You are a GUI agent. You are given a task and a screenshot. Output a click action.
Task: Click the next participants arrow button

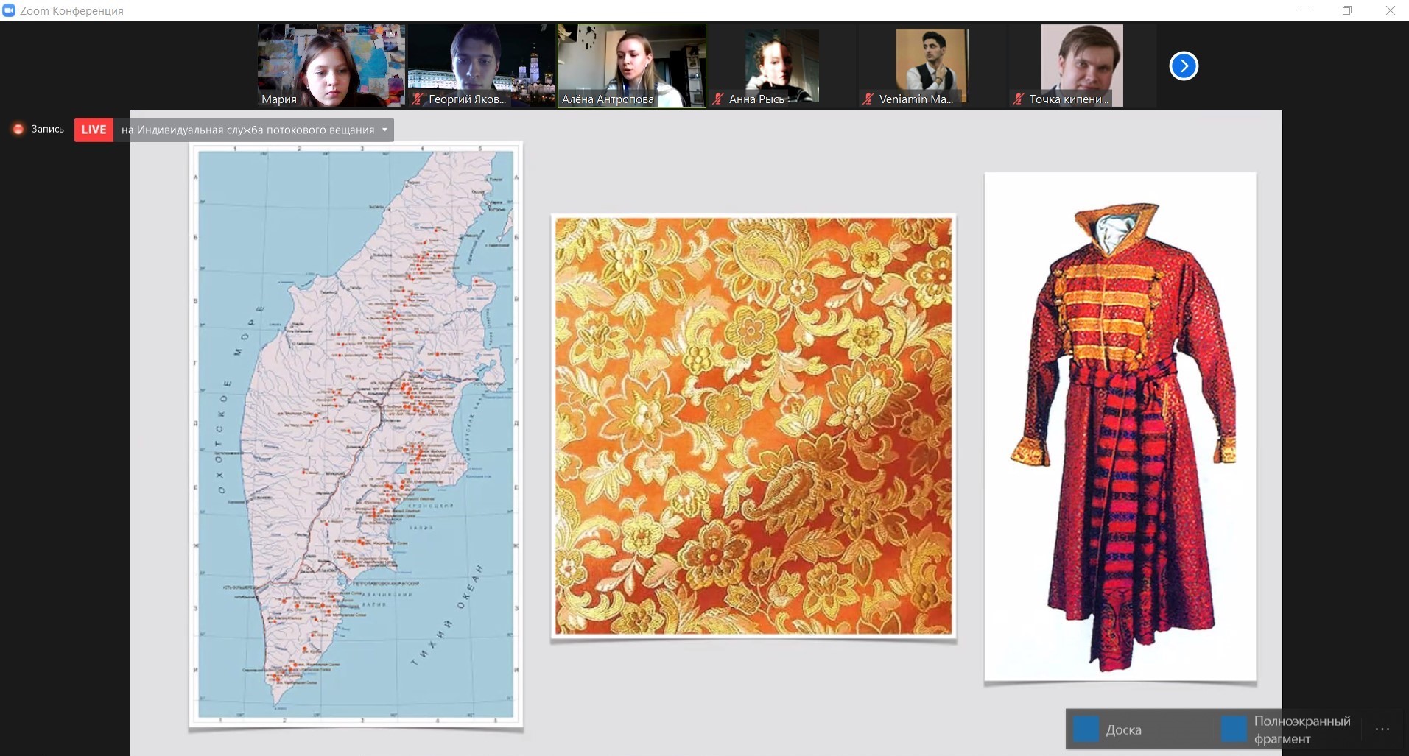pos(1184,66)
